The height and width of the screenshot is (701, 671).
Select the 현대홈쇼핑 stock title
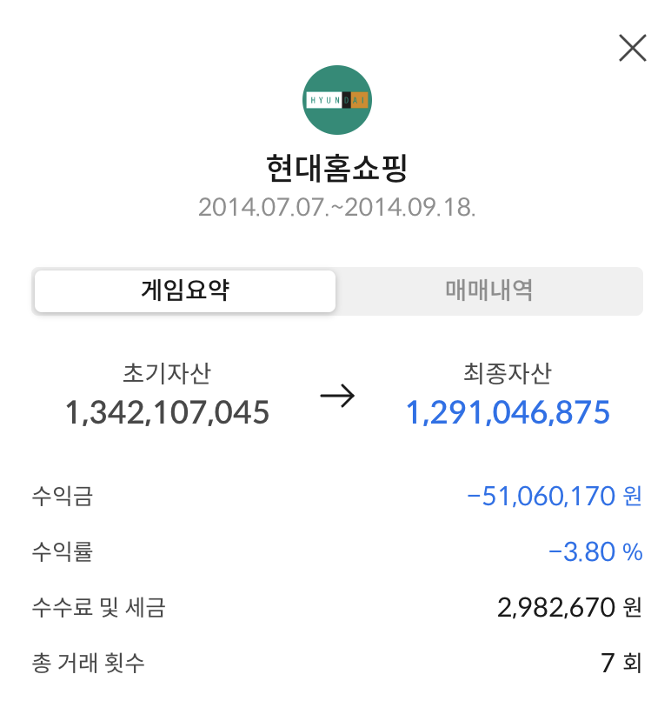[337, 168]
